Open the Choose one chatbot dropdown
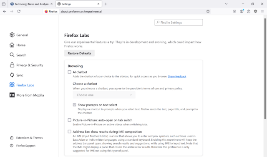267x157 pixels. [x=104, y=95]
